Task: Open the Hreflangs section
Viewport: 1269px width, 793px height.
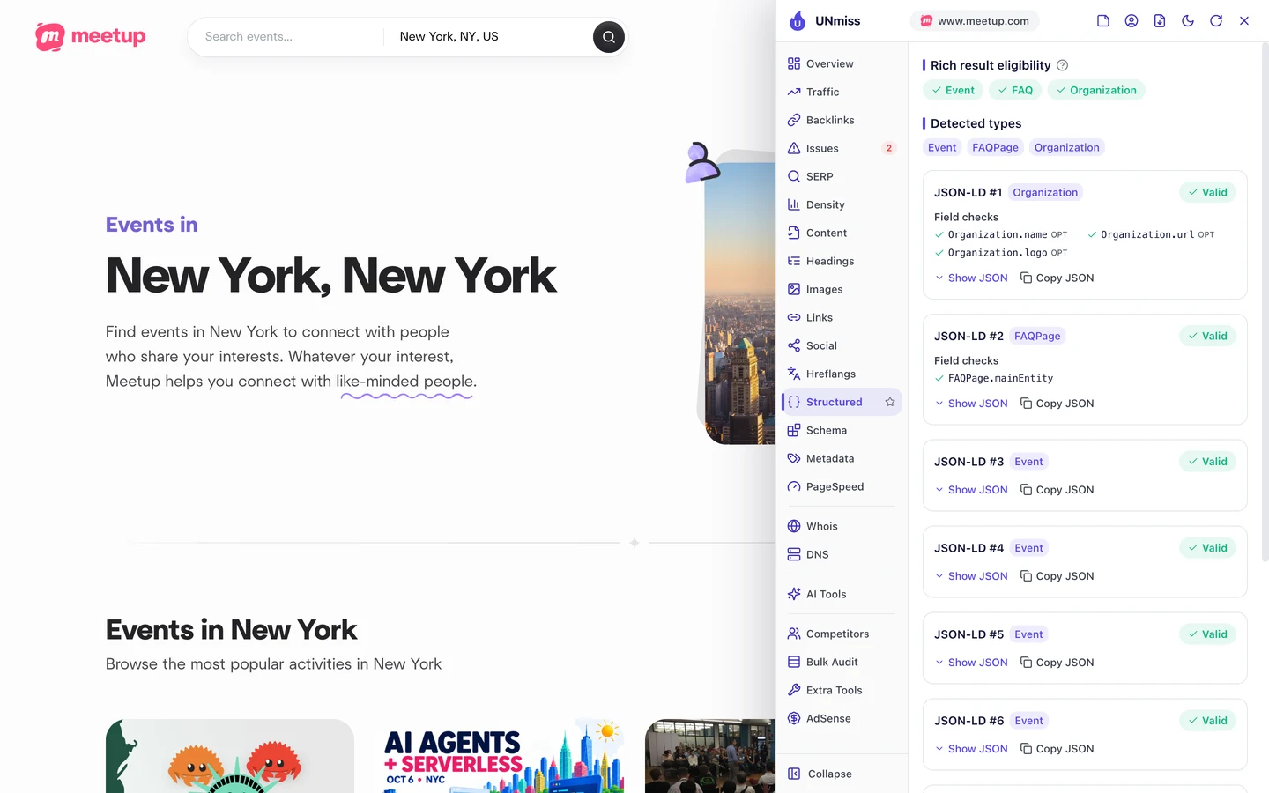Action: (842, 374)
